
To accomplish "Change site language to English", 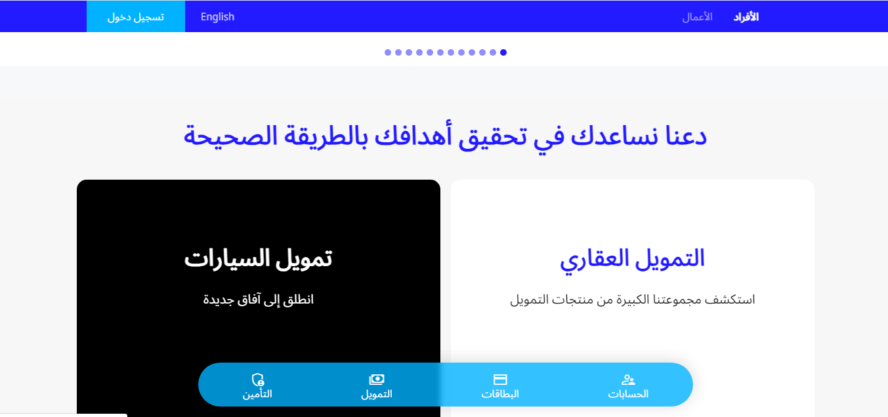I will point(217,17).
